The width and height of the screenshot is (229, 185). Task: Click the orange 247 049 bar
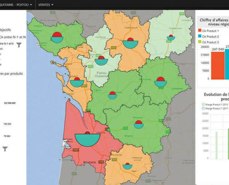(x=218, y=66)
